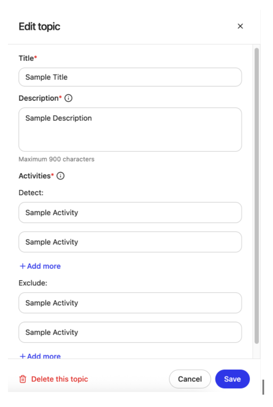Select the second Detect activity field
Screen dimensions: 273x407
coord(130,242)
